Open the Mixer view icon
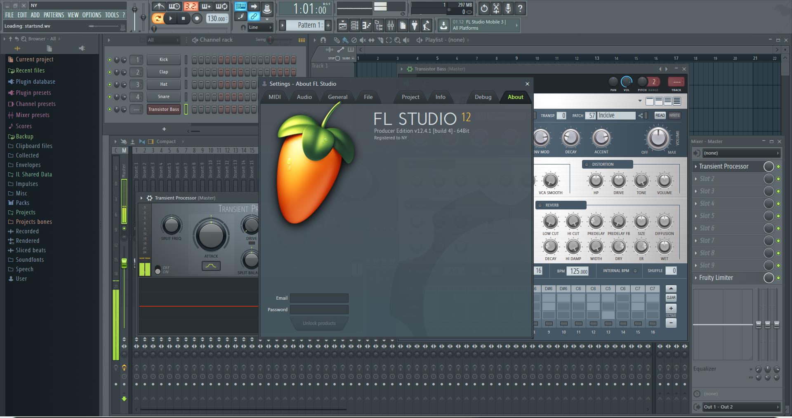This screenshot has height=418, width=792. pos(391,26)
